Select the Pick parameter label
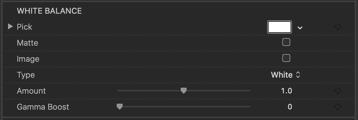 pyautogui.click(x=24, y=27)
